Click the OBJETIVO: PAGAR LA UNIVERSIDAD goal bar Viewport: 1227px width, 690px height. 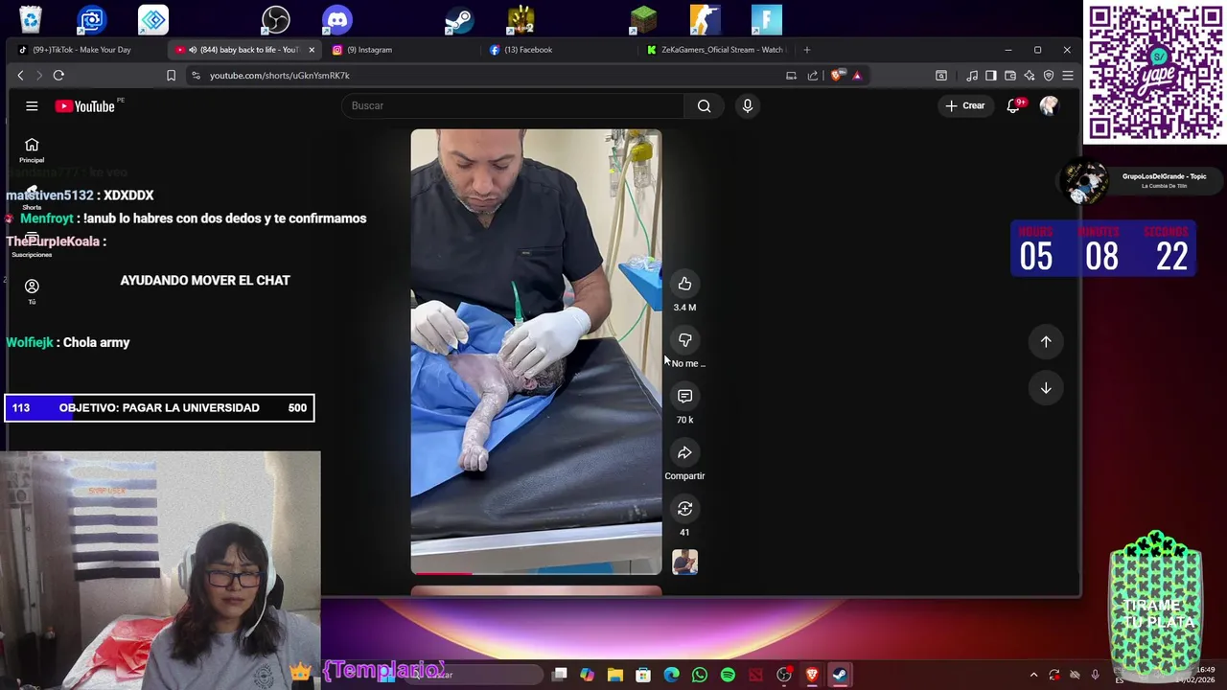point(159,408)
